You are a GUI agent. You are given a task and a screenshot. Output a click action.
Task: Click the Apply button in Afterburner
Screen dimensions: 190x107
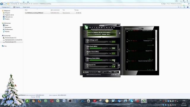click(106, 72)
